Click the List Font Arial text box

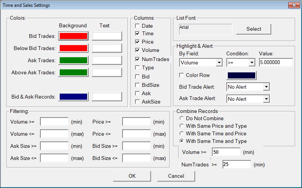(x=205, y=29)
